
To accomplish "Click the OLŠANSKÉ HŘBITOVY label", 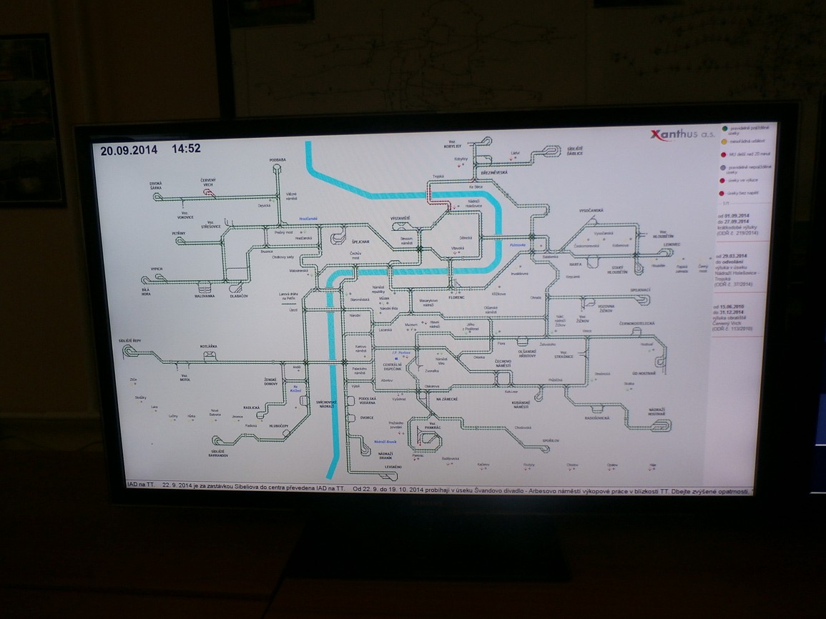I will tap(527, 354).
